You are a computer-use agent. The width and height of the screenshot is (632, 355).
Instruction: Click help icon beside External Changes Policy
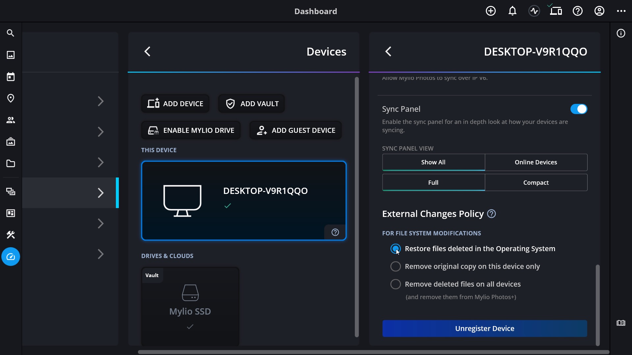click(491, 214)
